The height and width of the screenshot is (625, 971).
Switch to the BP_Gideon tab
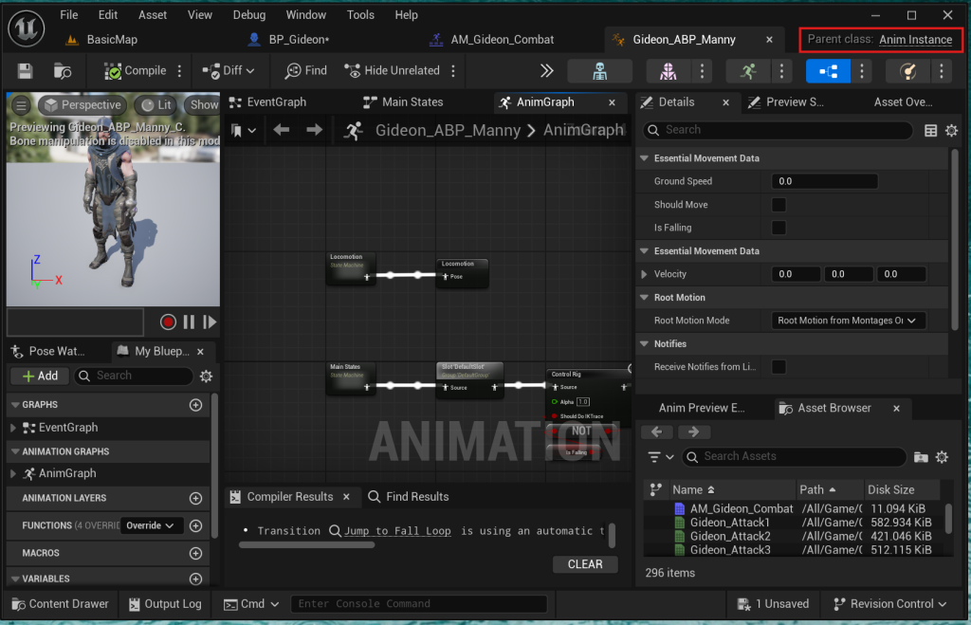(290, 40)
